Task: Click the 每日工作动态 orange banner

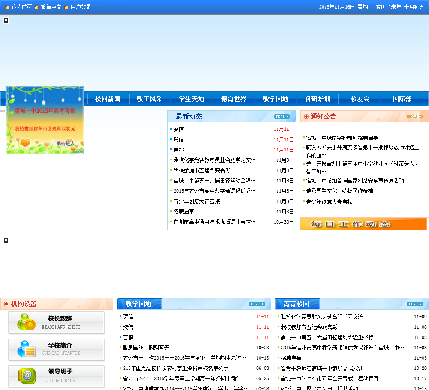Action: [363, 224]
